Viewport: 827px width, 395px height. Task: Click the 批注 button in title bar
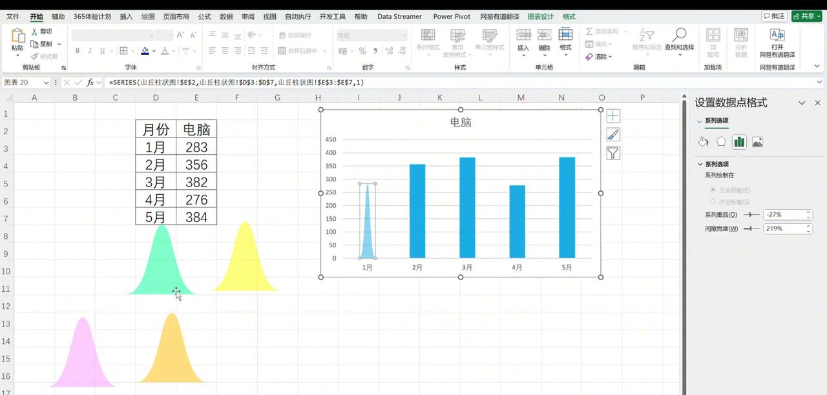pyautogui.click(x=775, y=16)
